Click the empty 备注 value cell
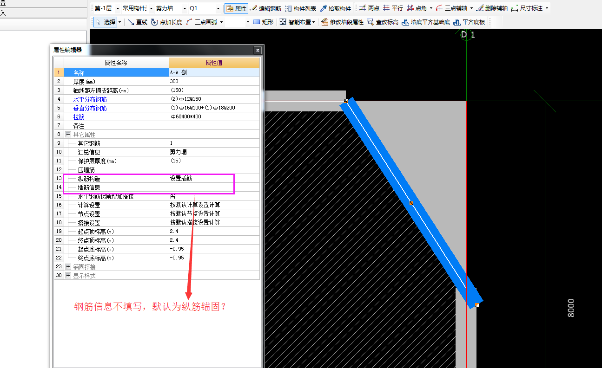 (x=214, y=125)
